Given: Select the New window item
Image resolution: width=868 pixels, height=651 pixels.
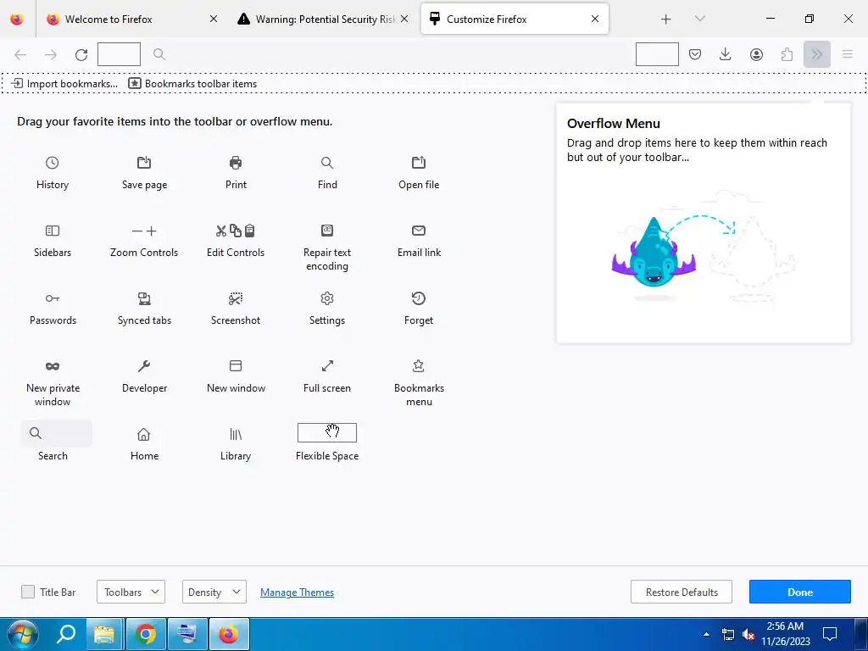Looking at the screenshot, I should click(236, 376).
